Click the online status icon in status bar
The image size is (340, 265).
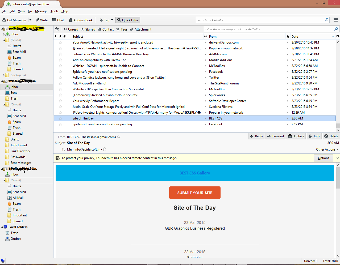click(x=3, y=261)
